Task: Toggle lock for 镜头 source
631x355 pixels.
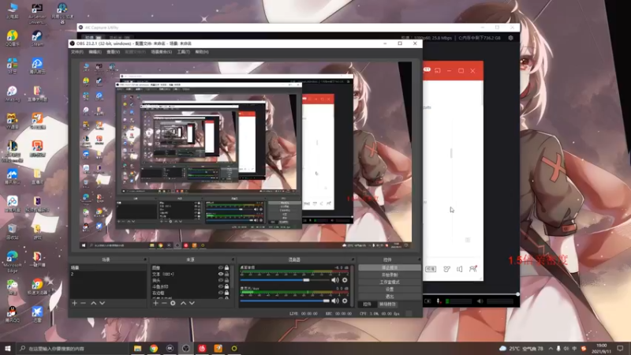Action: coord(226,281)
